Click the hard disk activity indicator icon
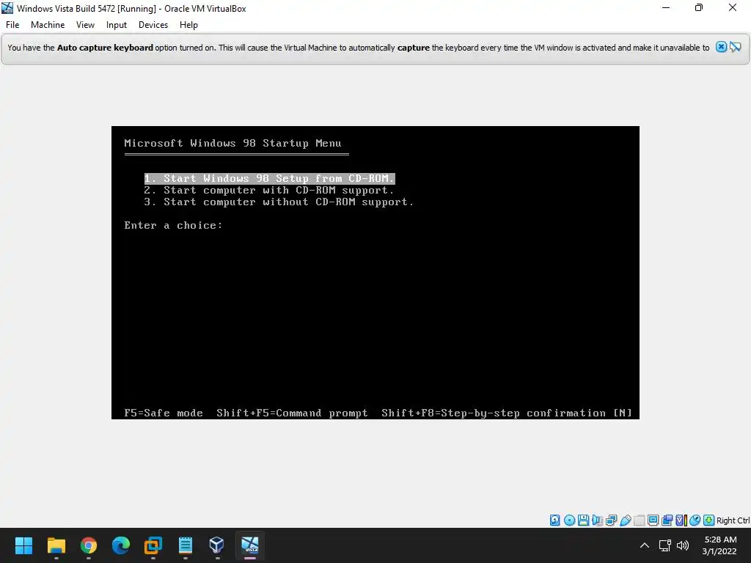 click(554, 520)
